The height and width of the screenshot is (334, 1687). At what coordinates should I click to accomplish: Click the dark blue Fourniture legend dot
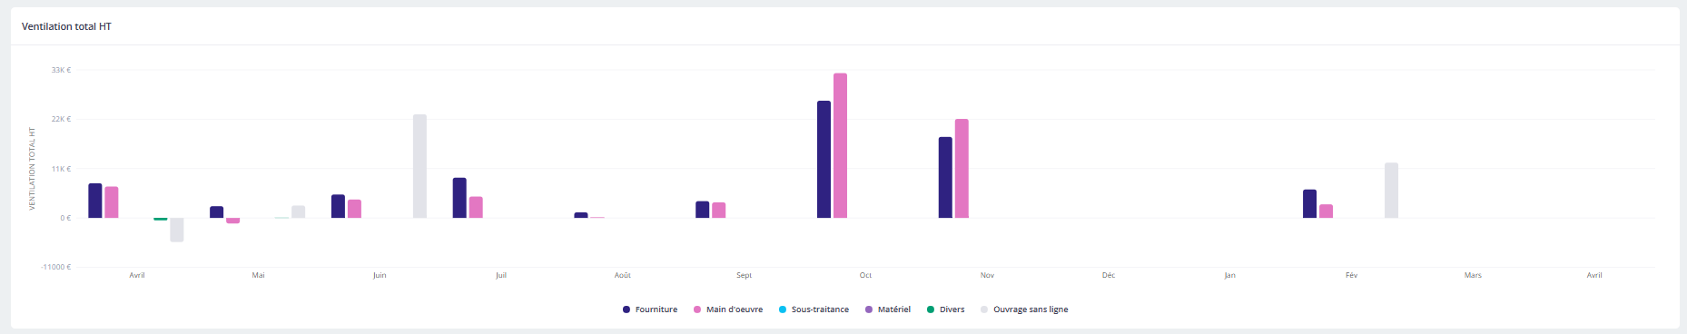pyautogui.click(x=626, y=309)
